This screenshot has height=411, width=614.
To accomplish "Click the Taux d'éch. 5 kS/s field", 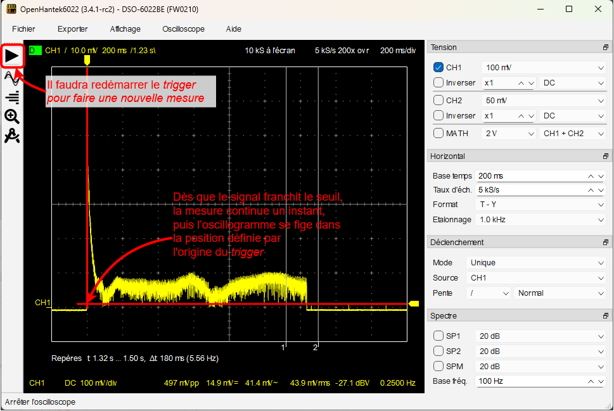I will [x=540, y=190].
